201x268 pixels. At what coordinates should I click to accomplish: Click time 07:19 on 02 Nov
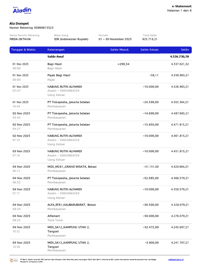16,140
